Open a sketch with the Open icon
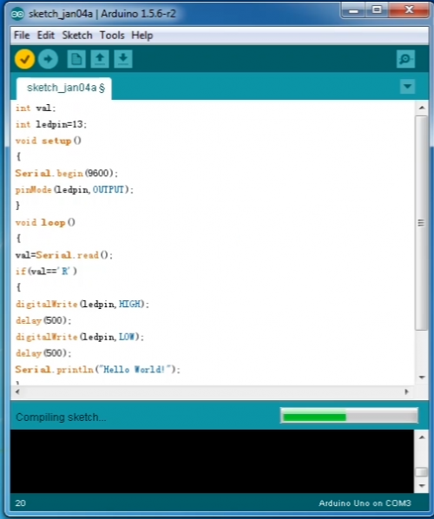 click(100, 59)
